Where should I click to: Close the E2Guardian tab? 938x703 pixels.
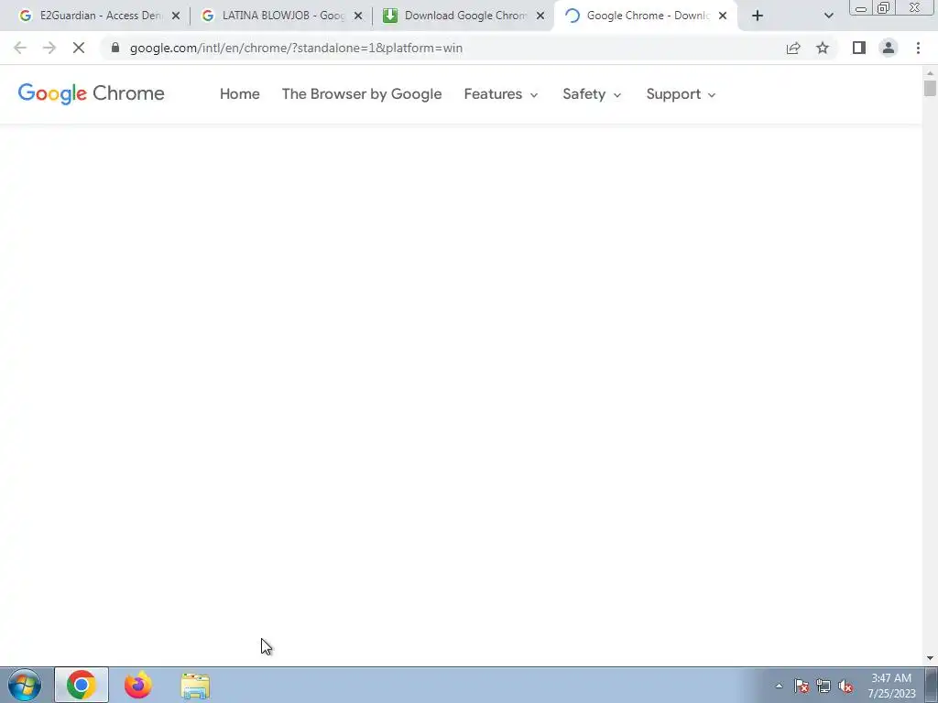pyautogui.click(x=176, y=16)
